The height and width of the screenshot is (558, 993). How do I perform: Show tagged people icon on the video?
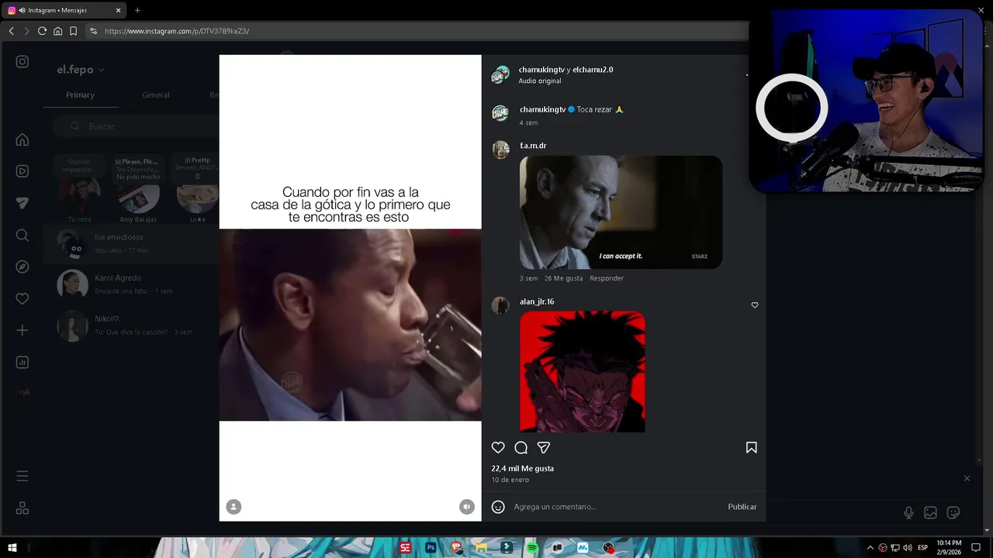point(234,507)
